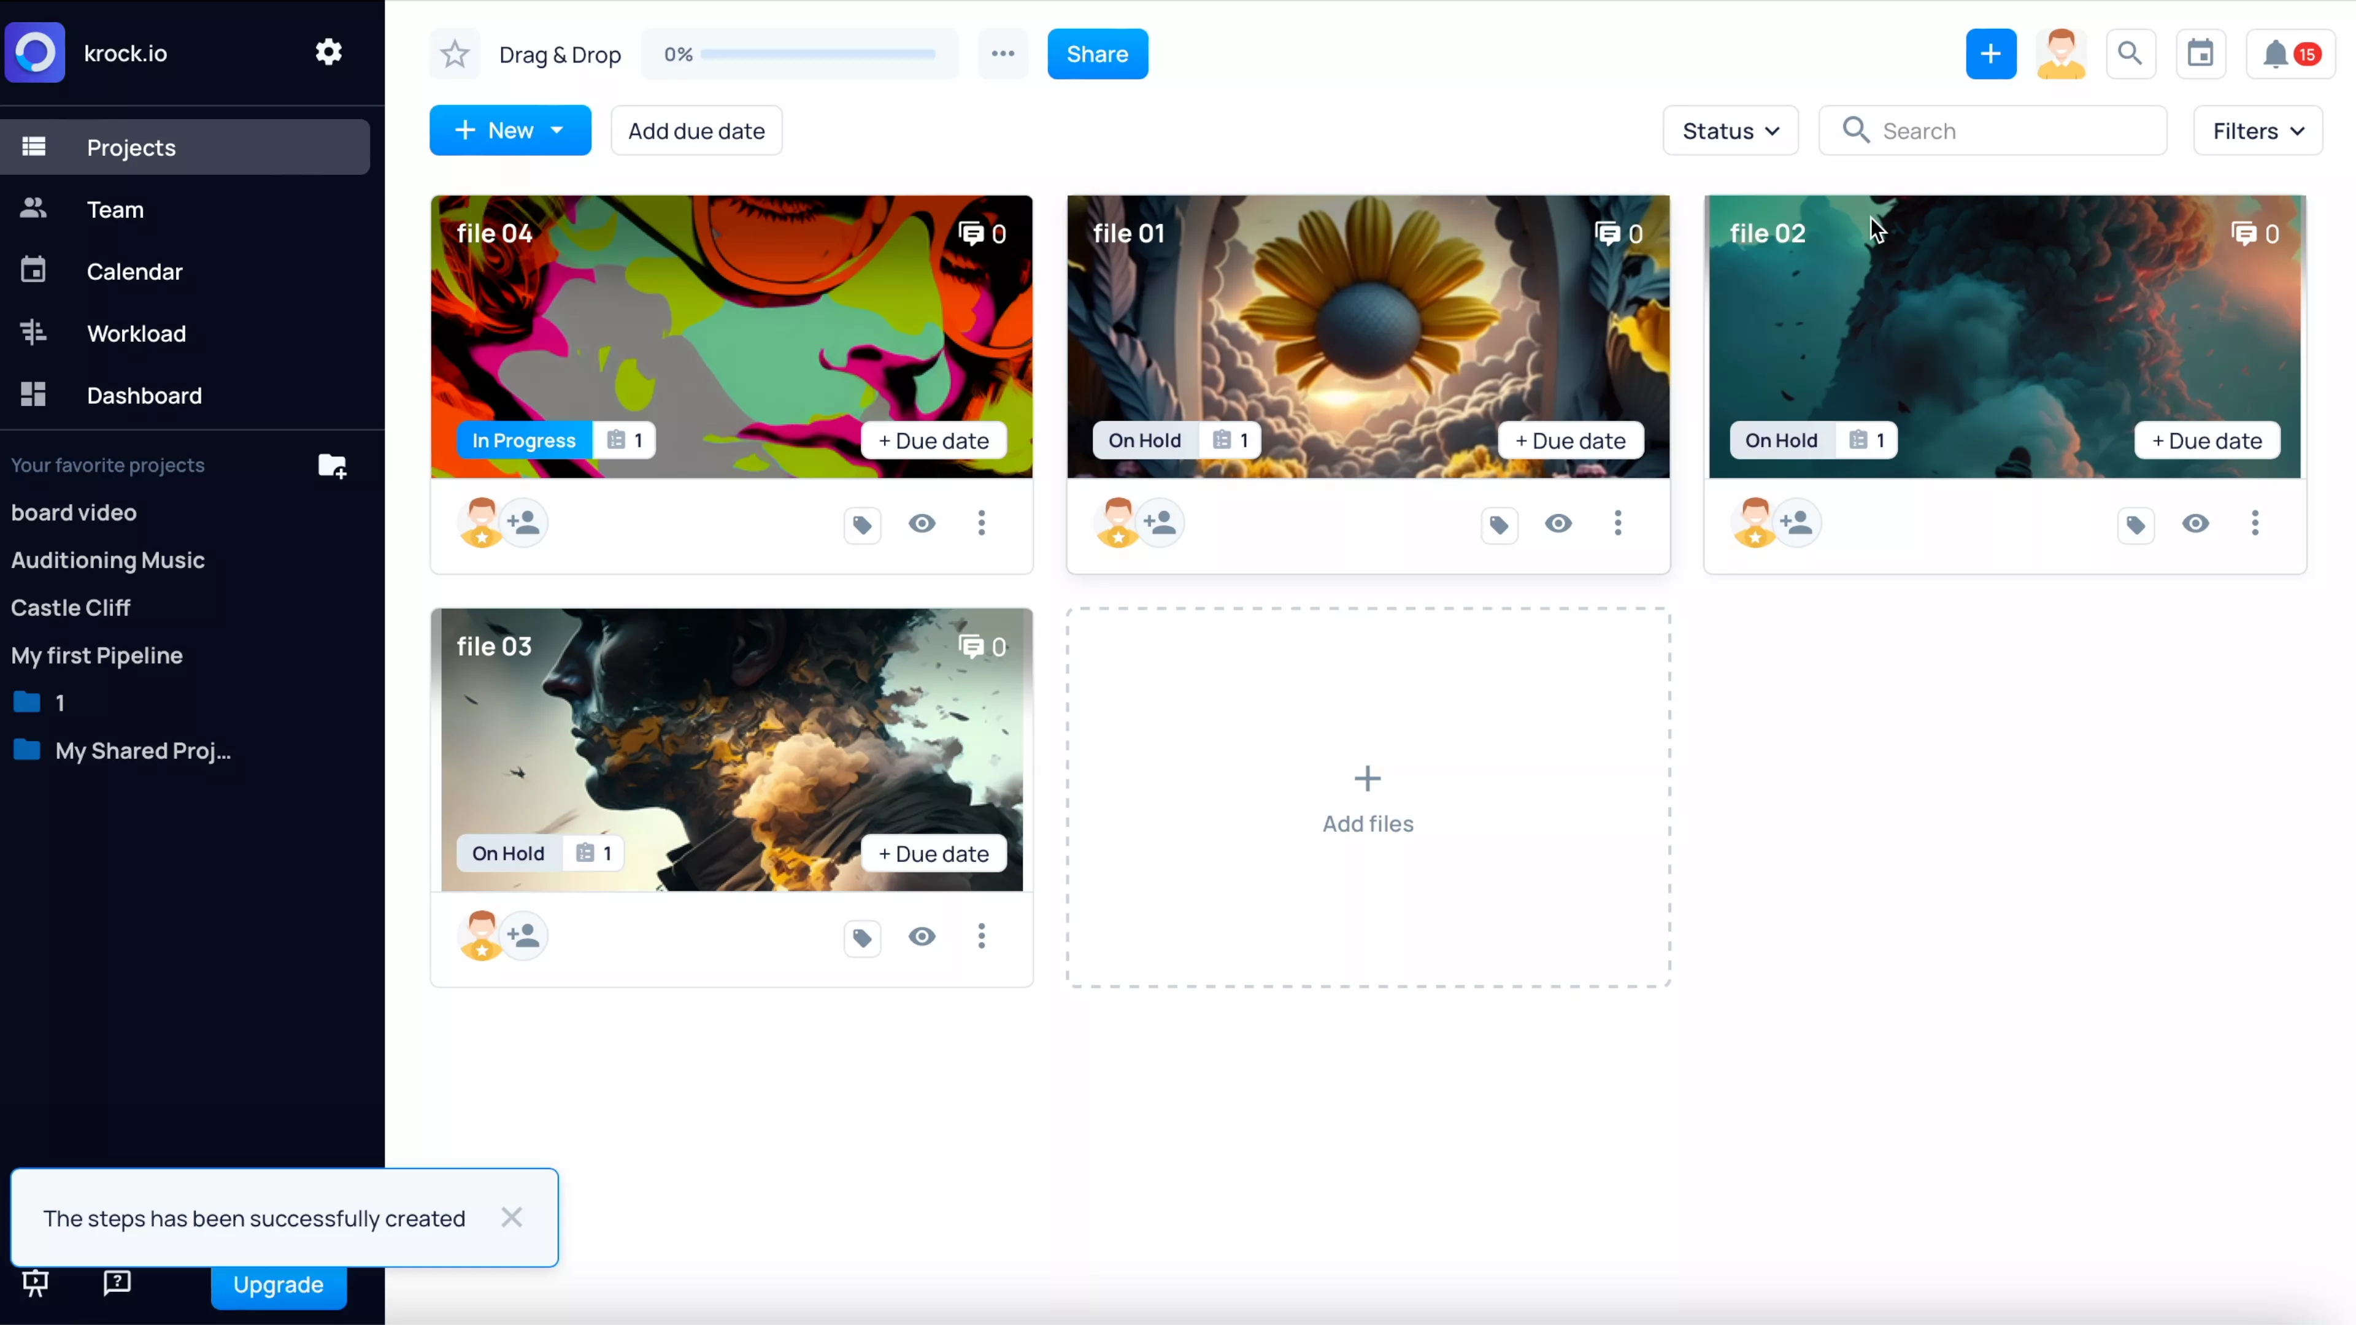This screenshot has height=1325, width=2356.
Task: Go to the Workload section
Action: point(136,334)
